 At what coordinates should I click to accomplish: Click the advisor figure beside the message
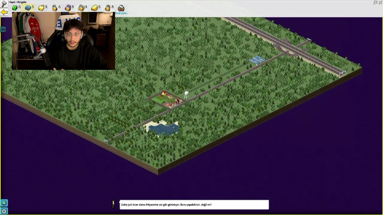pyautogui.click(x=113, y=204)
